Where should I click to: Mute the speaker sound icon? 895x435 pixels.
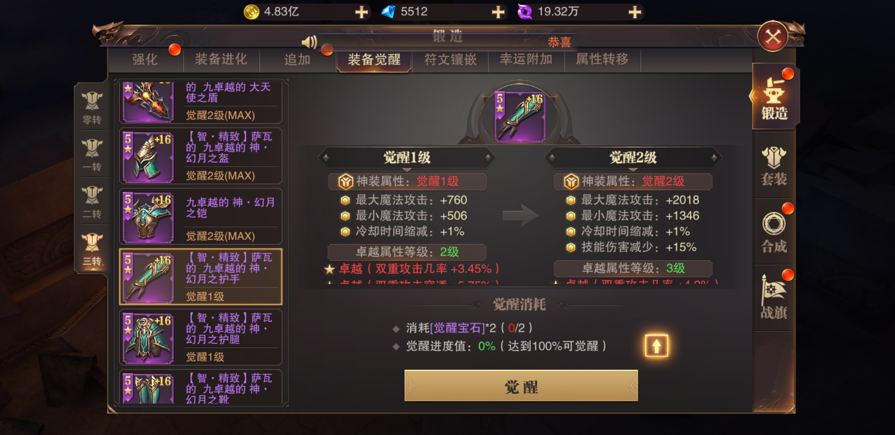click(309, 41)
